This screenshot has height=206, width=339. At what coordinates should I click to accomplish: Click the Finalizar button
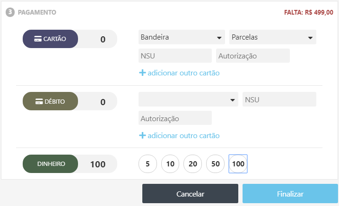click(x=290, y=194)
